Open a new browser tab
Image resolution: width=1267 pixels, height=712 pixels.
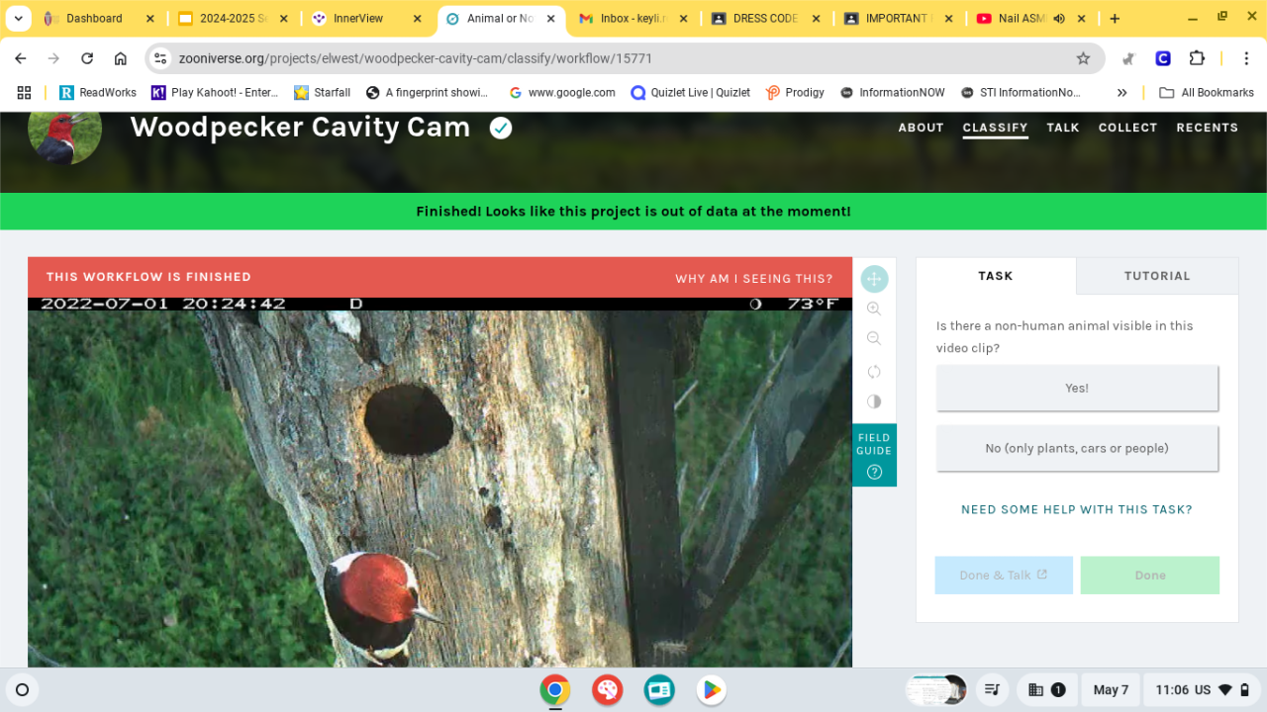tap(1115, 18)
